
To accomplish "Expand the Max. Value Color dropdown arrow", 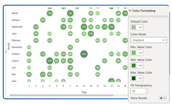I will 141,78.
